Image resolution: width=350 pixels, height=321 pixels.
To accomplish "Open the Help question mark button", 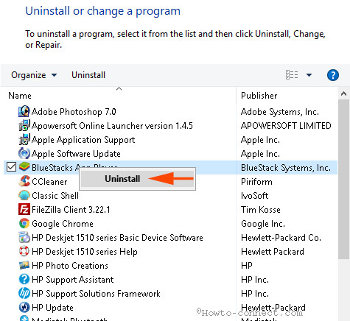I will 333,75.
